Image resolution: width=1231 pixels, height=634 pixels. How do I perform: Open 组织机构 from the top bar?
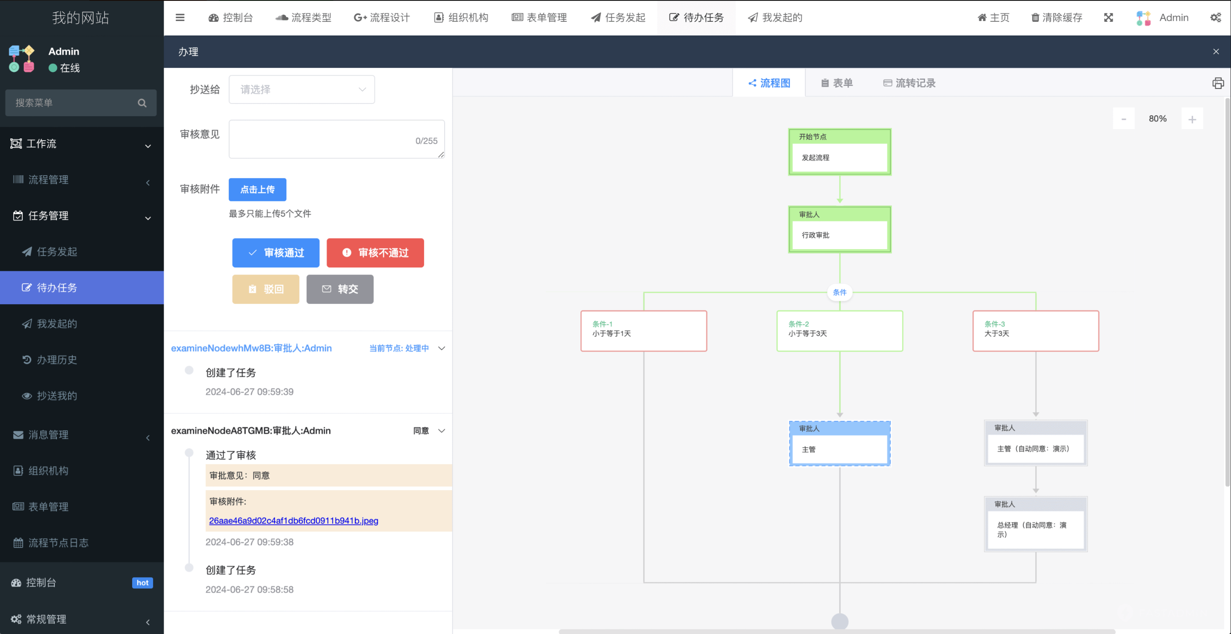tap(460, 17)
